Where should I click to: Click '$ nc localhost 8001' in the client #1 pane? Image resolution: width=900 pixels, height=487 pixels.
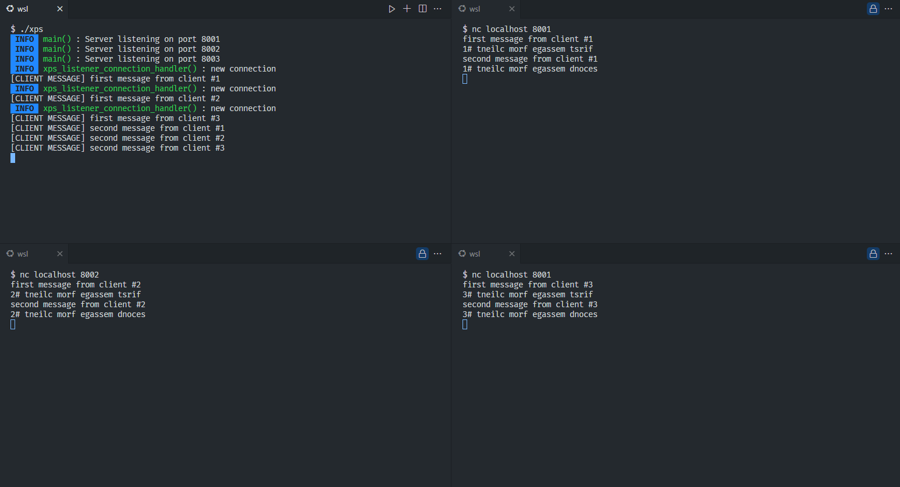[507, 29]
